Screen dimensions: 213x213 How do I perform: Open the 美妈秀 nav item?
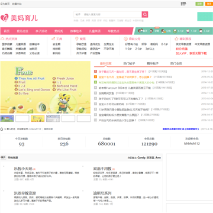pyautogui.click(x=59, y=31)
